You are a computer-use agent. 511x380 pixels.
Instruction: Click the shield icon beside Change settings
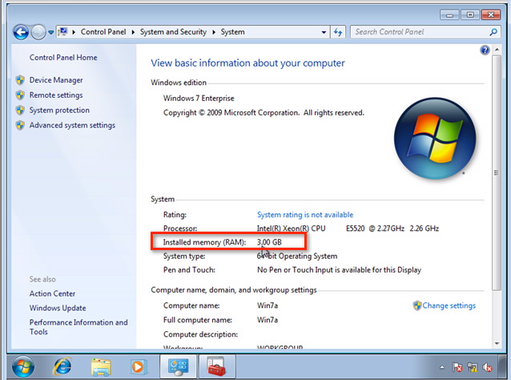coord(417,305)
